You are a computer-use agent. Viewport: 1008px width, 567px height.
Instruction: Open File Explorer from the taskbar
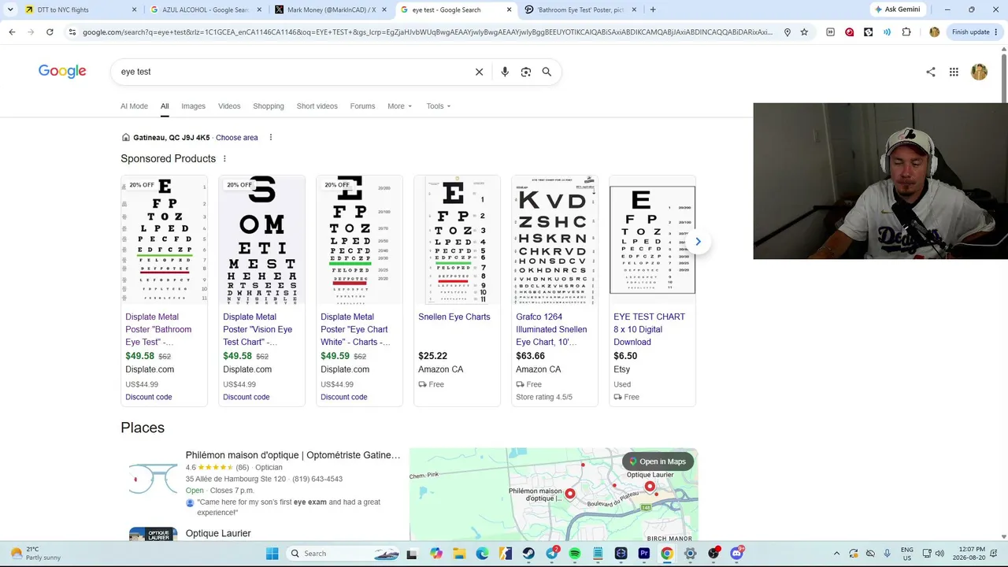(459, 554)
